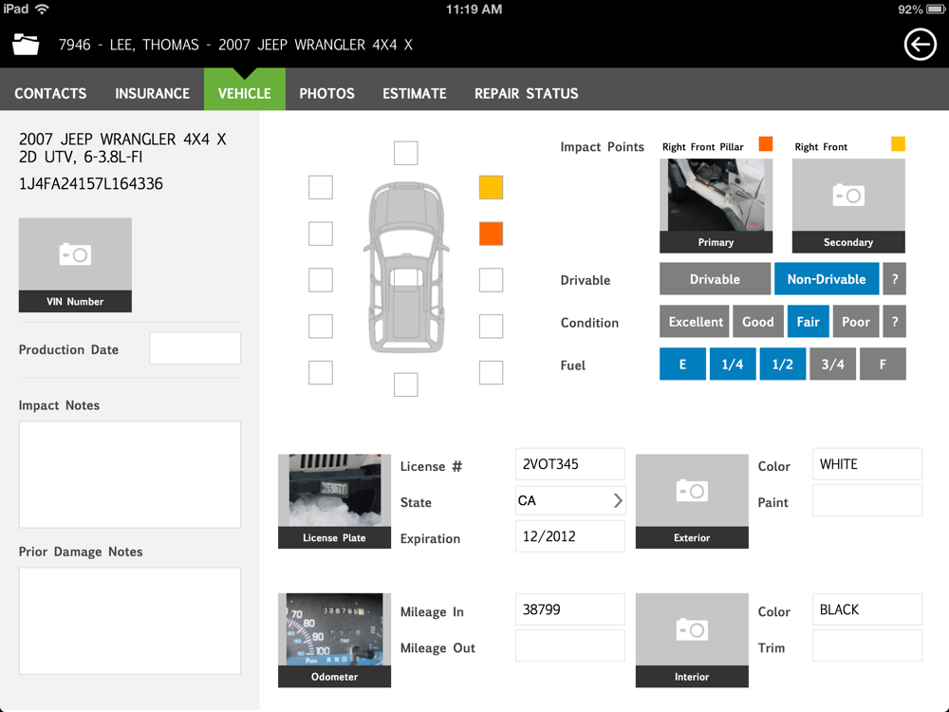Open the License Plate photo thumbnail

click(x=334, y=501)
